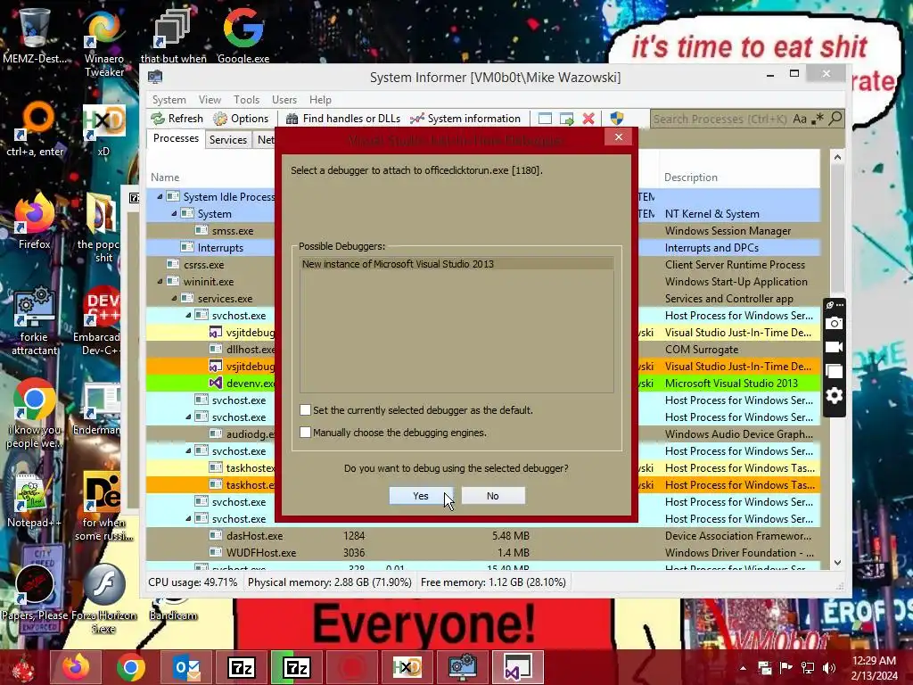913x685 pixels.
Task: Click the volume icon in system tray
Action: pyautogui.click(x=829, y=667)
